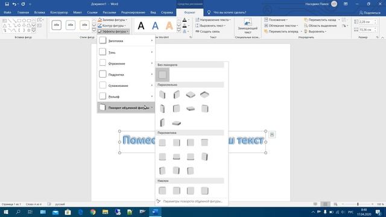Click the 'Что вы хотите сделать?' search box
This screenshot has height=217, width=386.
tap(229, 12)
